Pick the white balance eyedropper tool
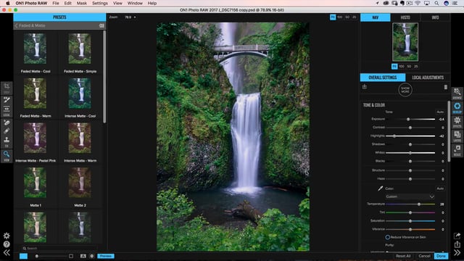The width and height of the screenshot is (464, 261). (380, 188)
